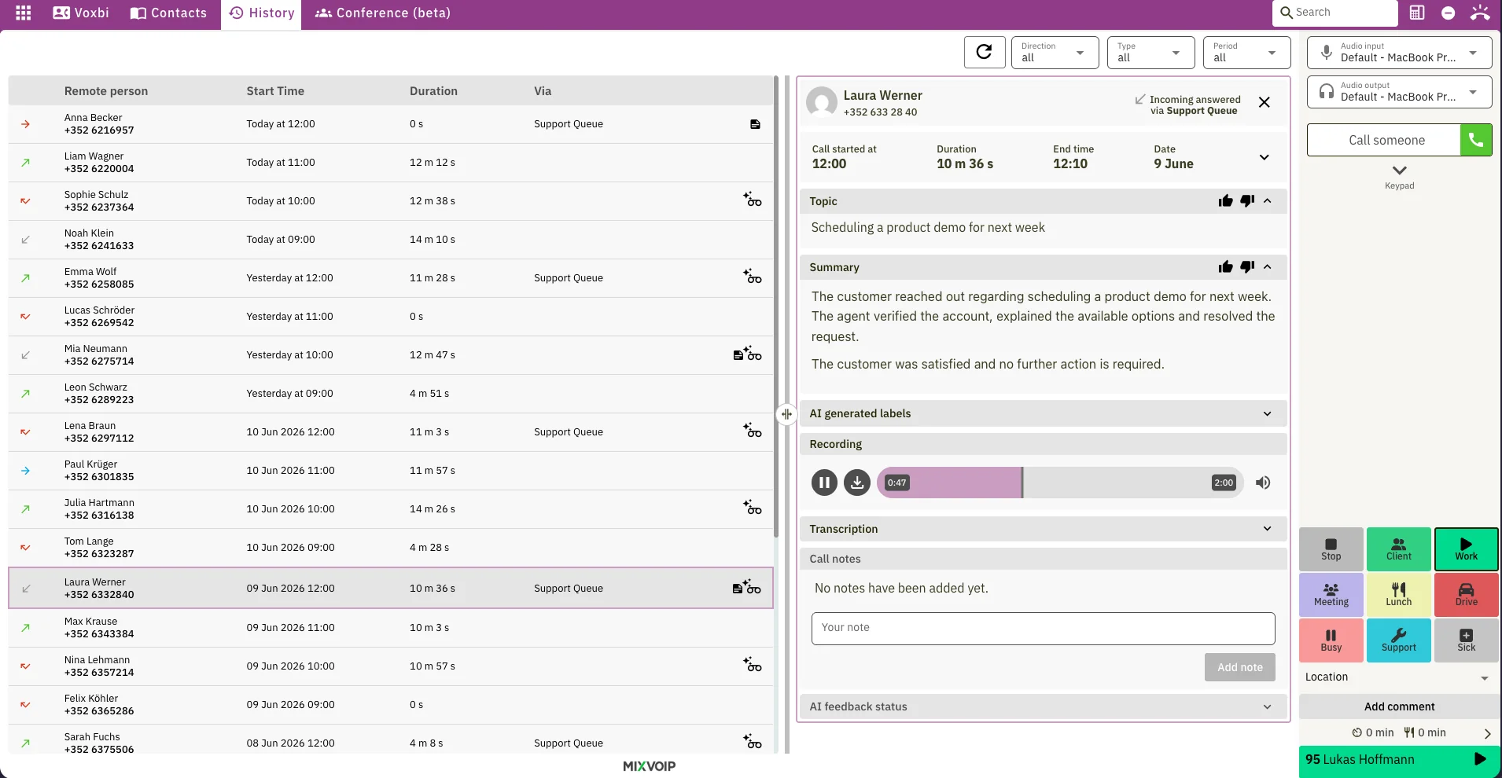Viewport: 1502px width, 778px height.
Task: Open Conference (beta) tab
Action: [383, 13]
